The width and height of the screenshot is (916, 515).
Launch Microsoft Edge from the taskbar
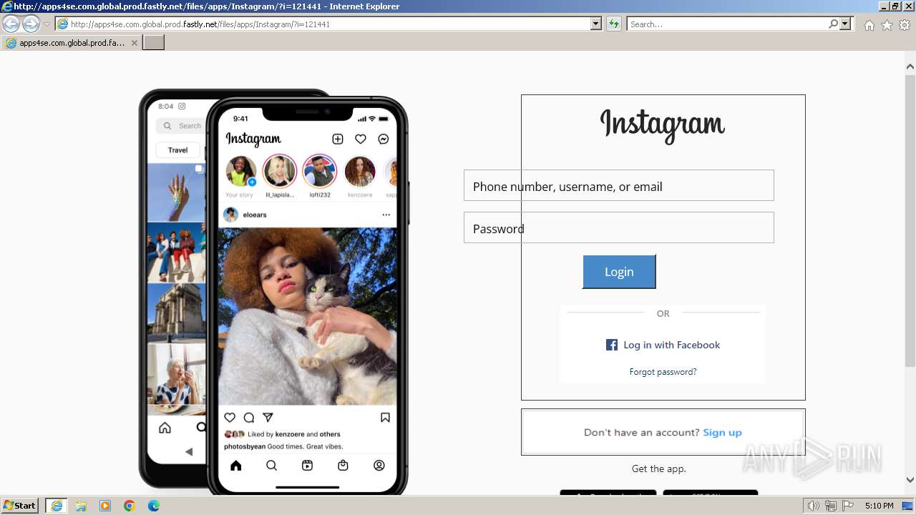tap(154, 506)
